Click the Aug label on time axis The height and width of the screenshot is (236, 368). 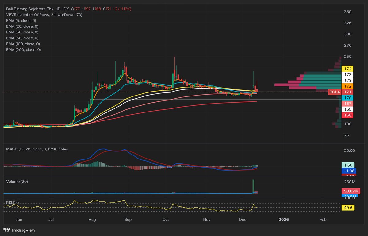click(x=92, y=220)
